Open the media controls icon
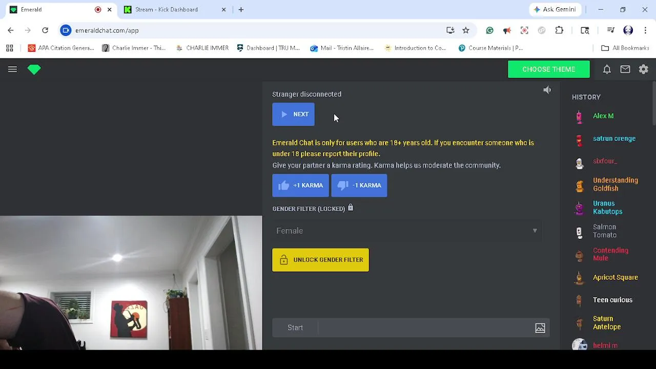This screenshot has height=369, width=656. 610,30
